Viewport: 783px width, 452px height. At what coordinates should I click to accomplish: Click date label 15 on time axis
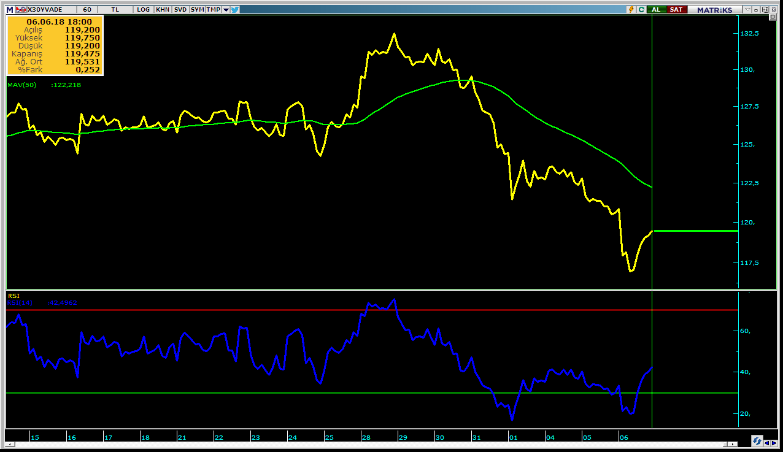pyautogui.click(x=35, y=437)
